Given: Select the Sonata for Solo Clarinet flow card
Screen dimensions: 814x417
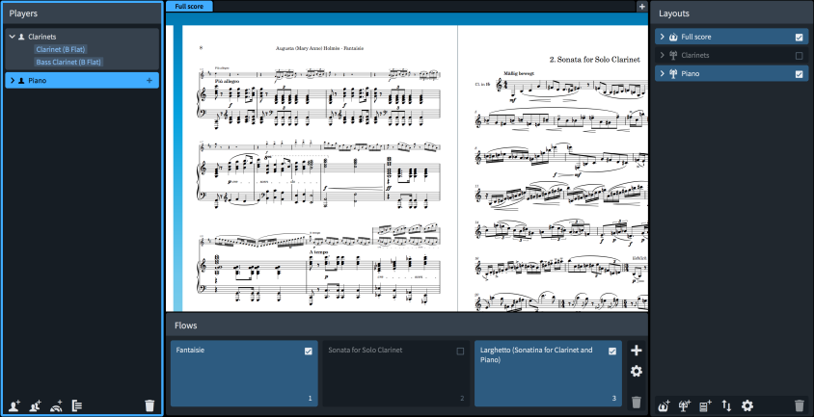Looking at the screenshot, I should 395,374.
